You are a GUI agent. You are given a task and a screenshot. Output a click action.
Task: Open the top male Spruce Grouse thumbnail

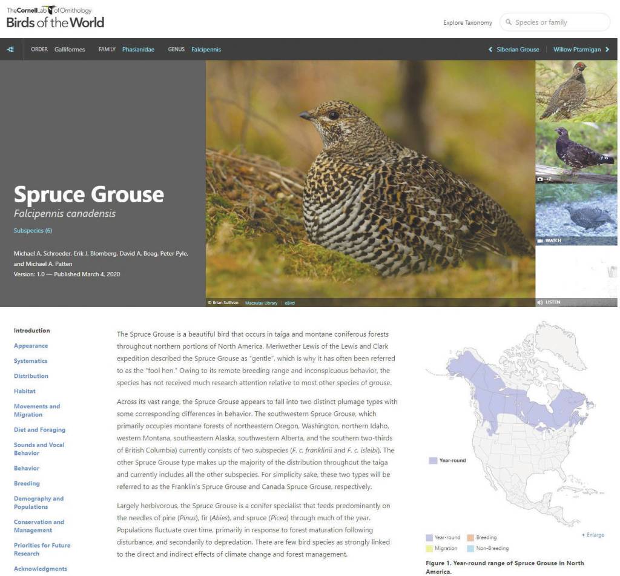click(576, 91)
